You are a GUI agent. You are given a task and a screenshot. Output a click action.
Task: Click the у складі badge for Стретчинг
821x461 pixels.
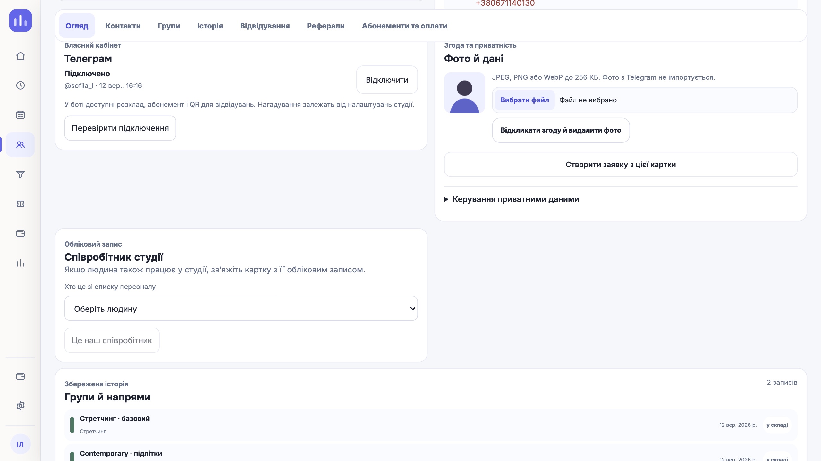tap(777, 425)
